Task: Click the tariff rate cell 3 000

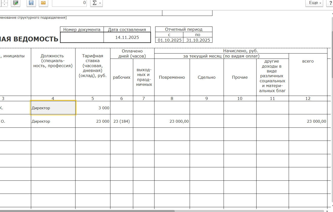Action: click(x=93, y=108)
